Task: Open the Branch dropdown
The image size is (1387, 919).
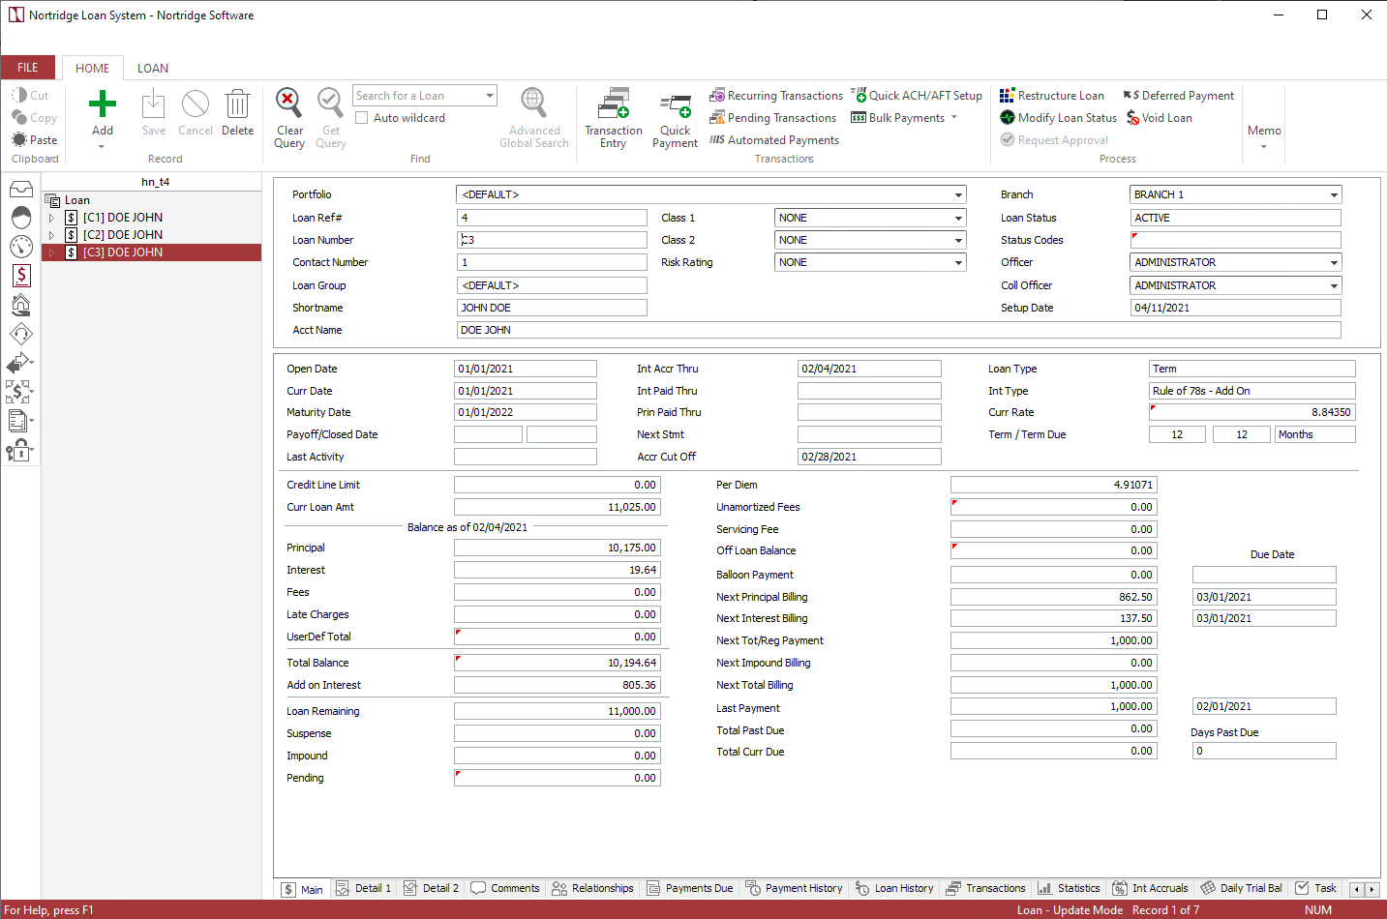Action: 1334,194
